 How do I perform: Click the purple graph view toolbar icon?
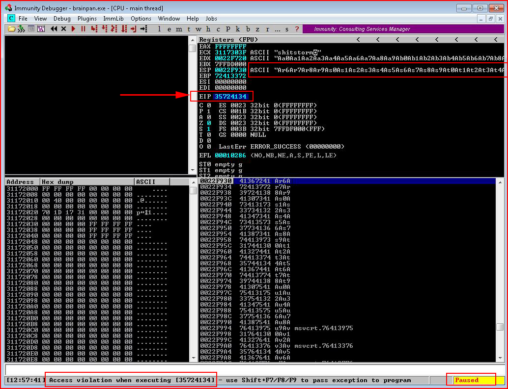click(x=41, y=29)
